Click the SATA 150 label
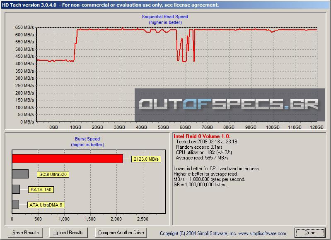Viewport: 331px width, 240px height. pyautogui.click(x=41, y=190)
